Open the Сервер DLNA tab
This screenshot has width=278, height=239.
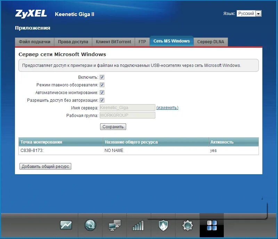click(x=211, y=42)
